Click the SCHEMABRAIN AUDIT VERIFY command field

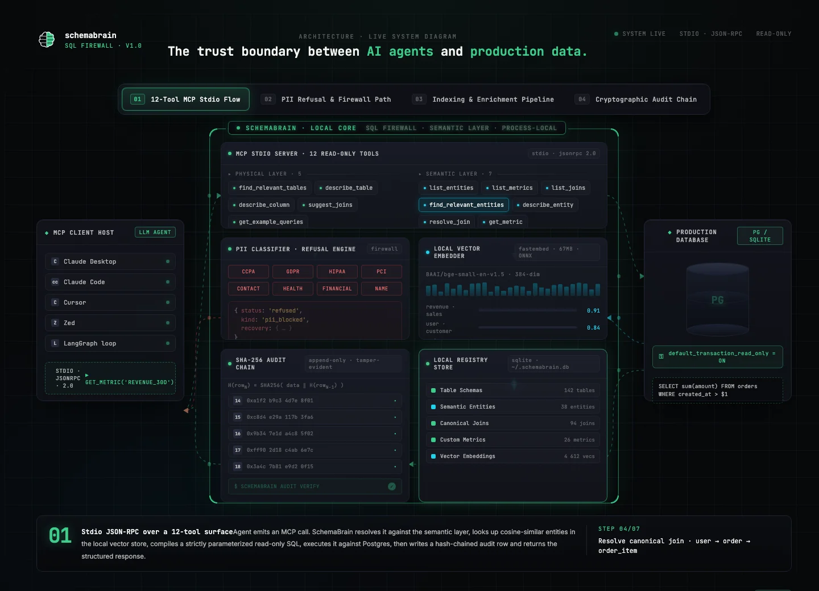315,486
